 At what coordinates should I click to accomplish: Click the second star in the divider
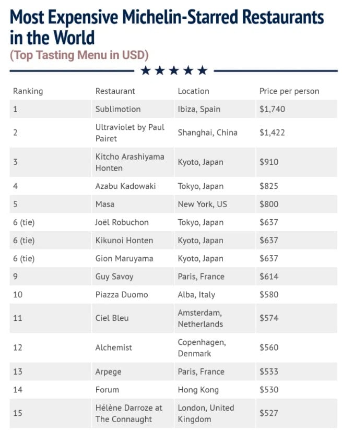pyautogui.click(x=160, y=70)
